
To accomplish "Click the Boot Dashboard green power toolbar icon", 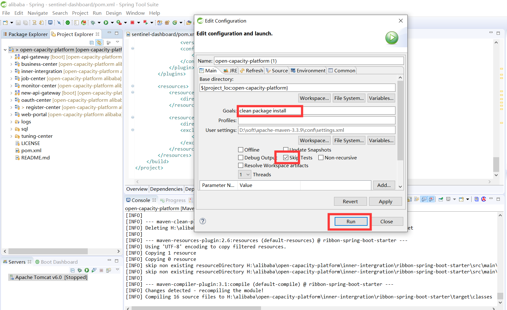I will tap(68, 23).
